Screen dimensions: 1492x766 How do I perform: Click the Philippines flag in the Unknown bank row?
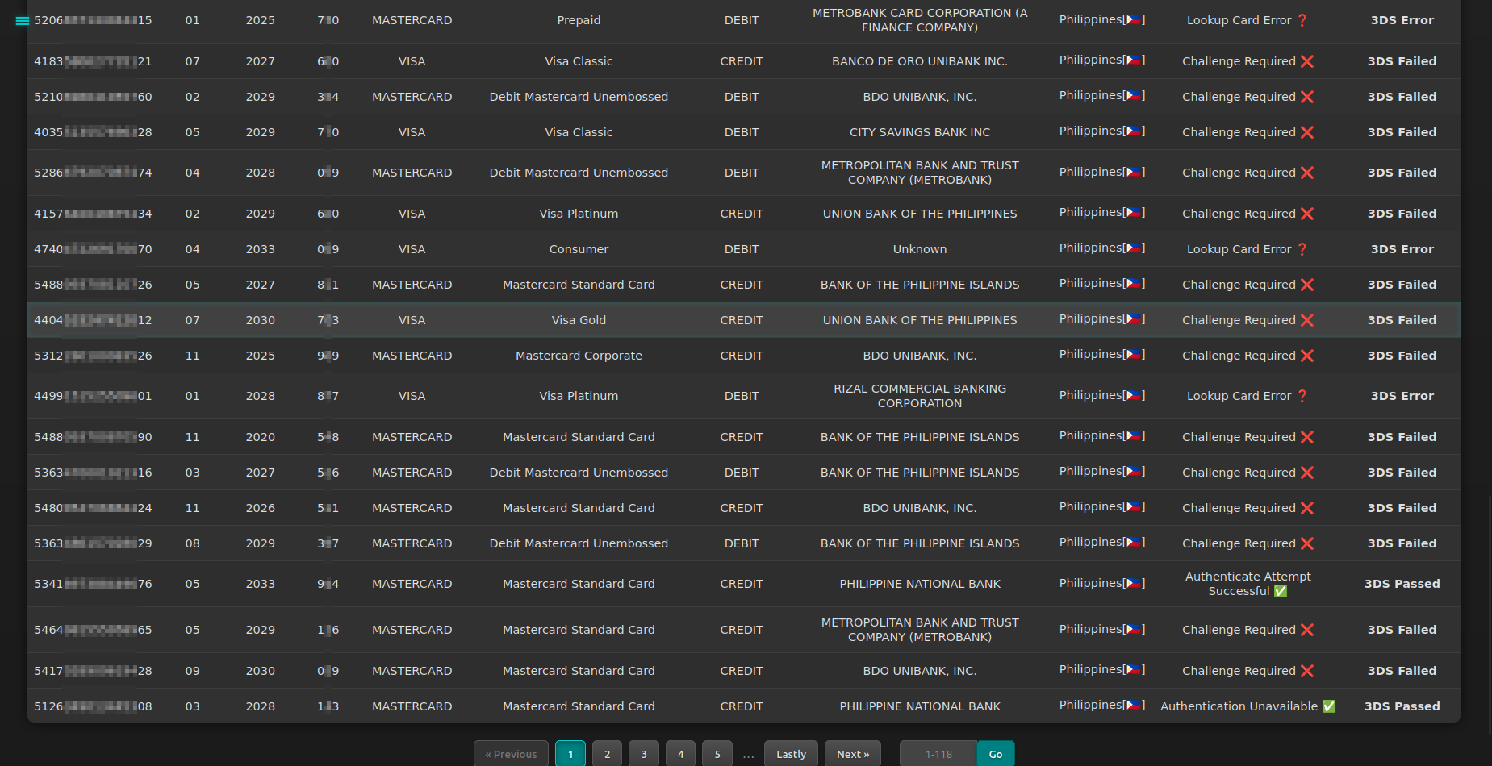pos(1134,248)
